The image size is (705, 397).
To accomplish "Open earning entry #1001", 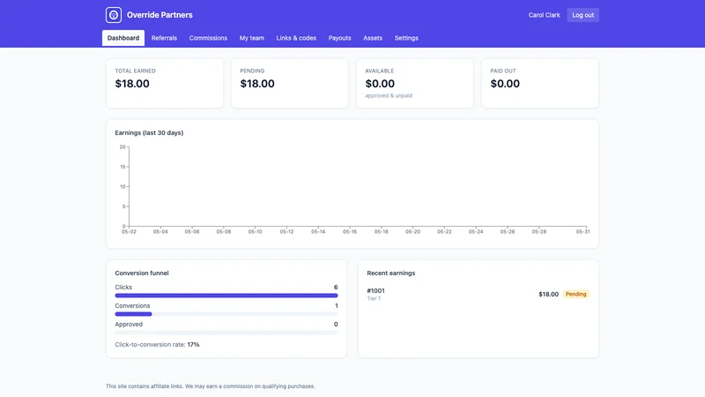I will (375, 291).
